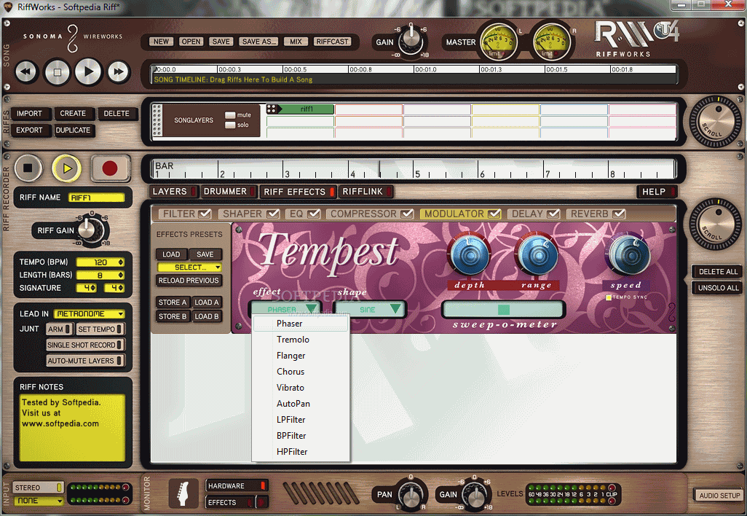Viewport: 747px width, 516px height.
Task: Toggle the SHAPER effect checkbox
Action: tap(273, 214)
